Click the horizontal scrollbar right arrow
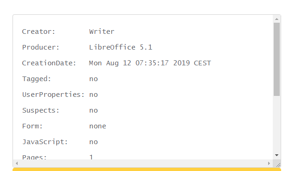Viewport: 283px width, 171px height. (x=269, y=163)
